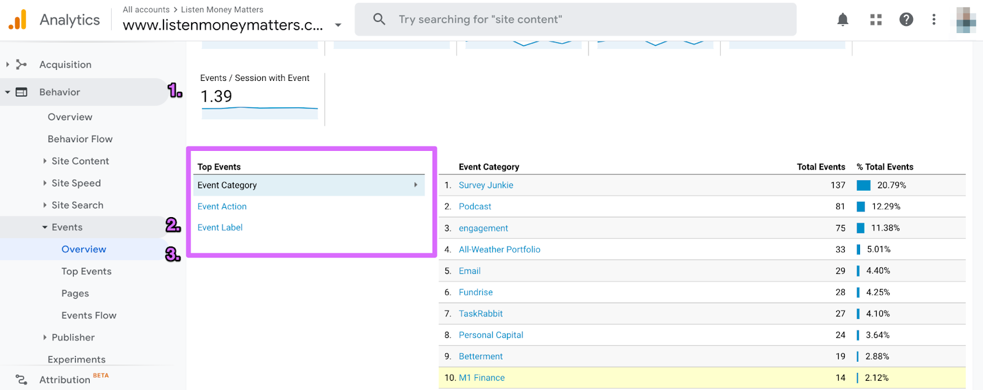983x390 pixels.
Task: Open the account property dropdown arrow
Action: (338, 26)
